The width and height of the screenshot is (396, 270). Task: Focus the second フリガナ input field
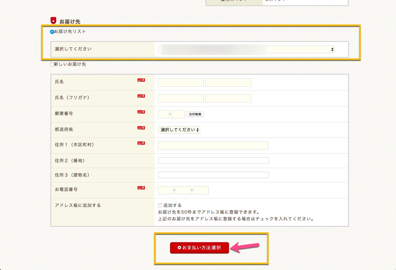pyautogui.click(x=228, y=99)
